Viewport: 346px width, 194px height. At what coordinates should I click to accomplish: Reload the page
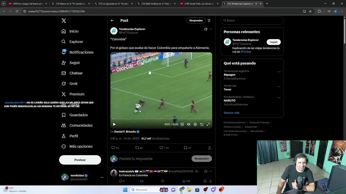click(x=17, y=11)
